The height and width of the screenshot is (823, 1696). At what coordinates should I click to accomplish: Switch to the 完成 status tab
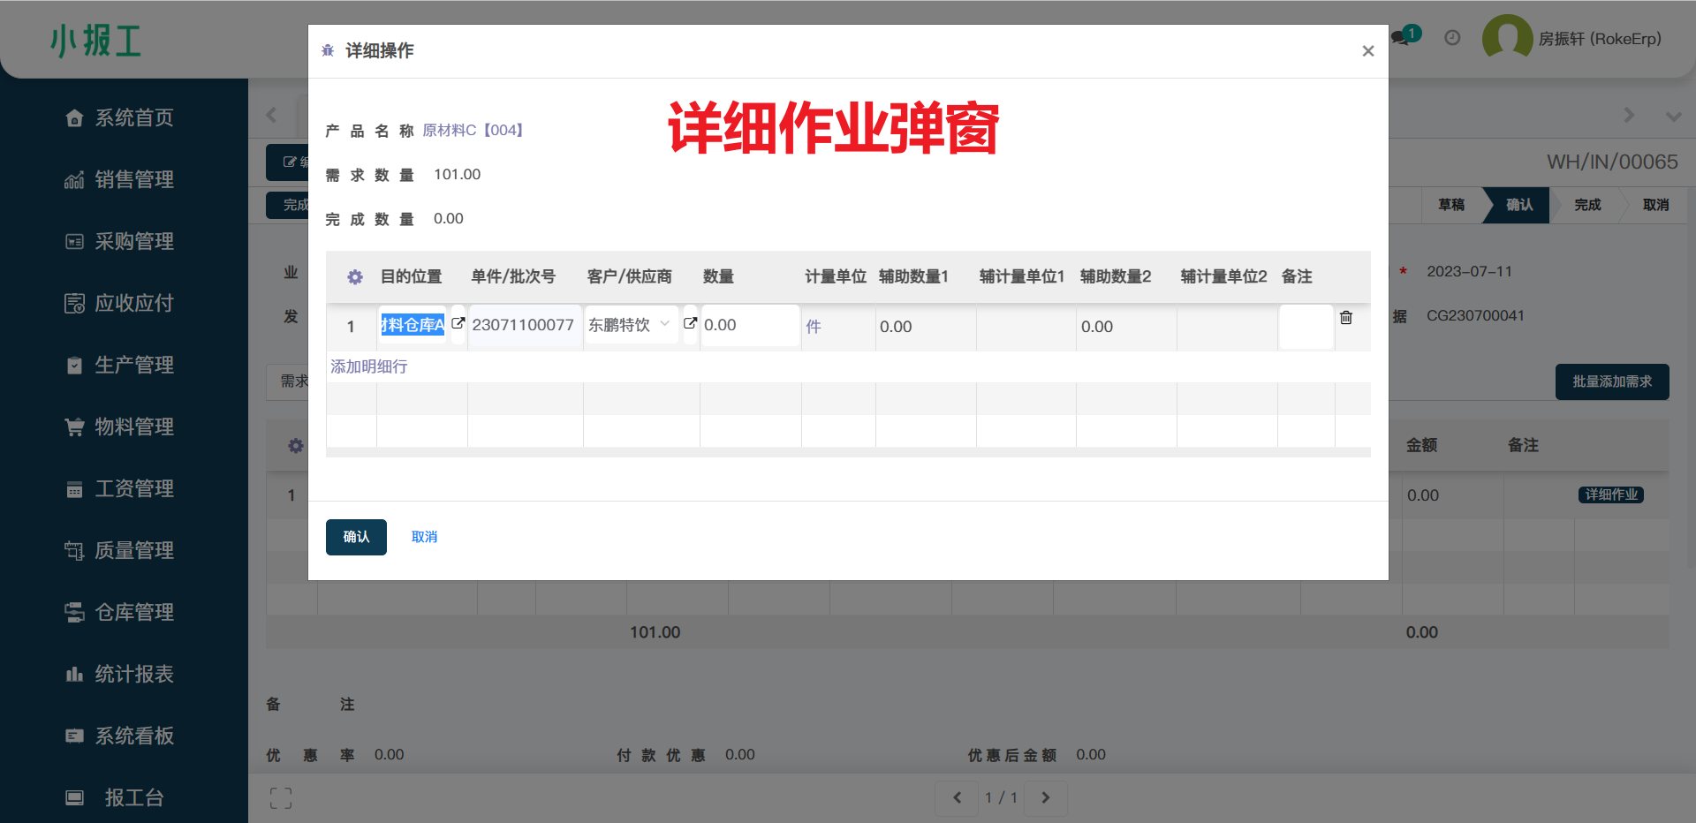pyautogui.click(x=1586, y=205)
